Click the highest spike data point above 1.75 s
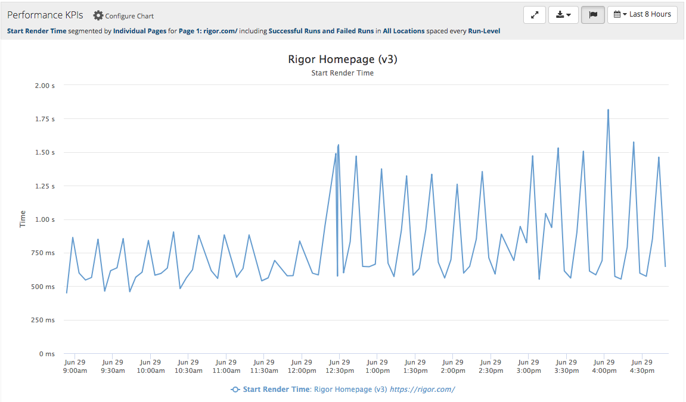686x402 pixels. (608, 110)
